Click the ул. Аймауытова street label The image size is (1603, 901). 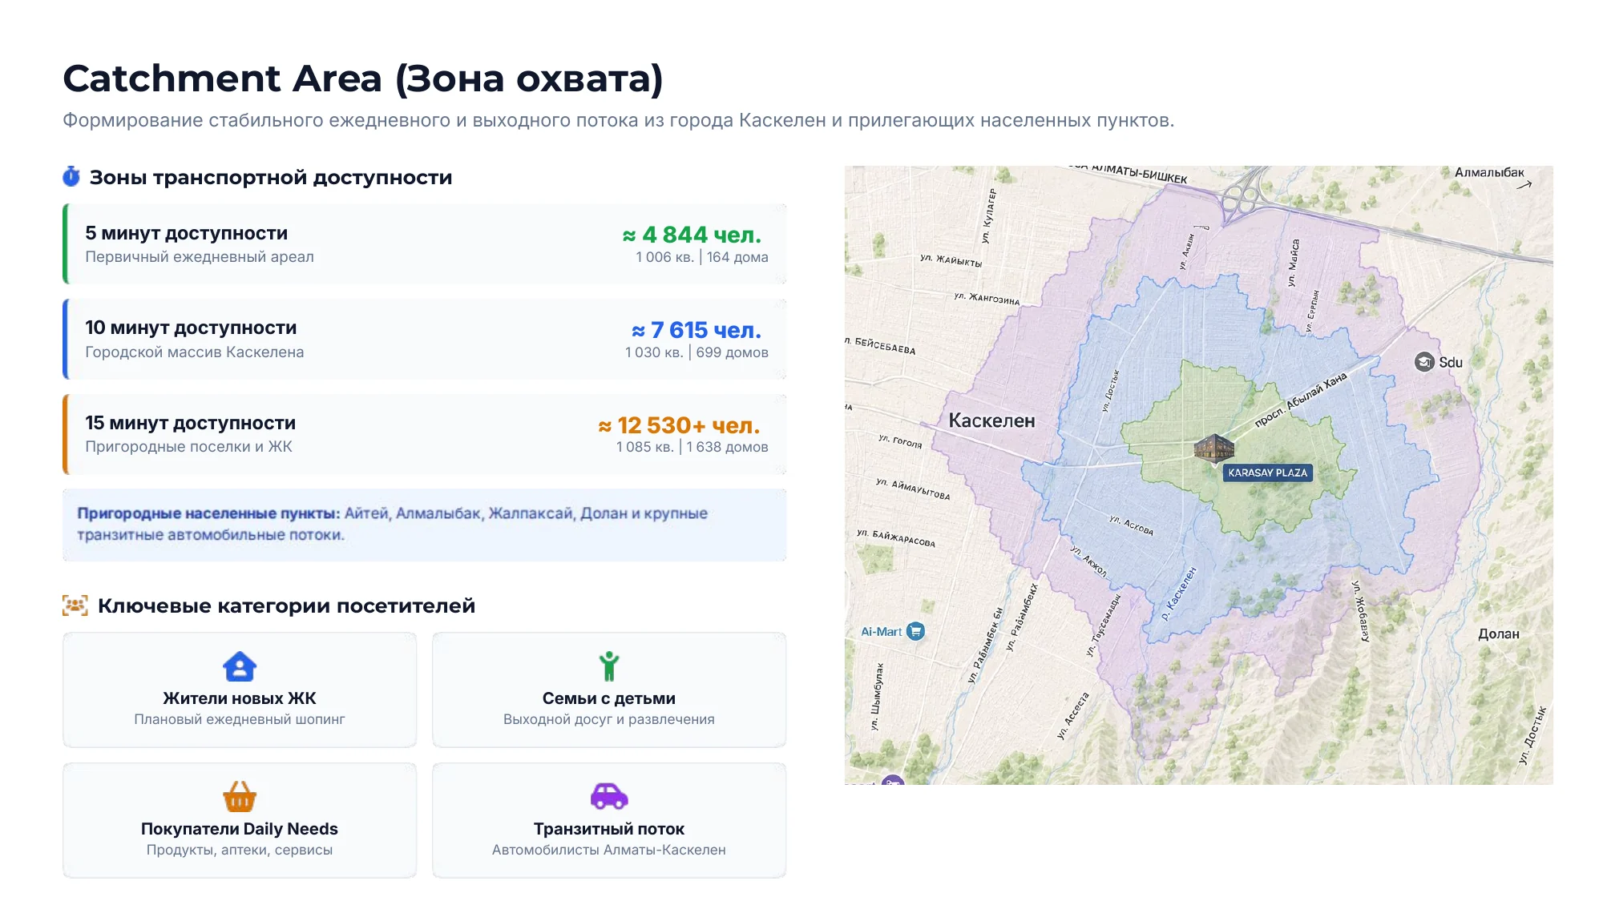point(913,489)
